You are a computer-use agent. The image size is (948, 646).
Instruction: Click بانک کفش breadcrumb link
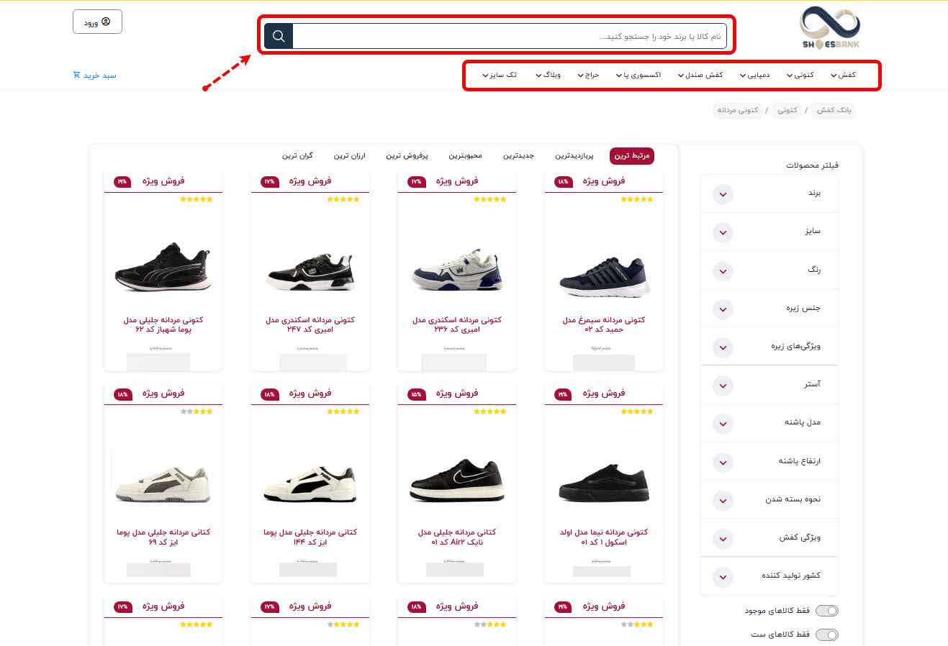[x=834, y=110]
